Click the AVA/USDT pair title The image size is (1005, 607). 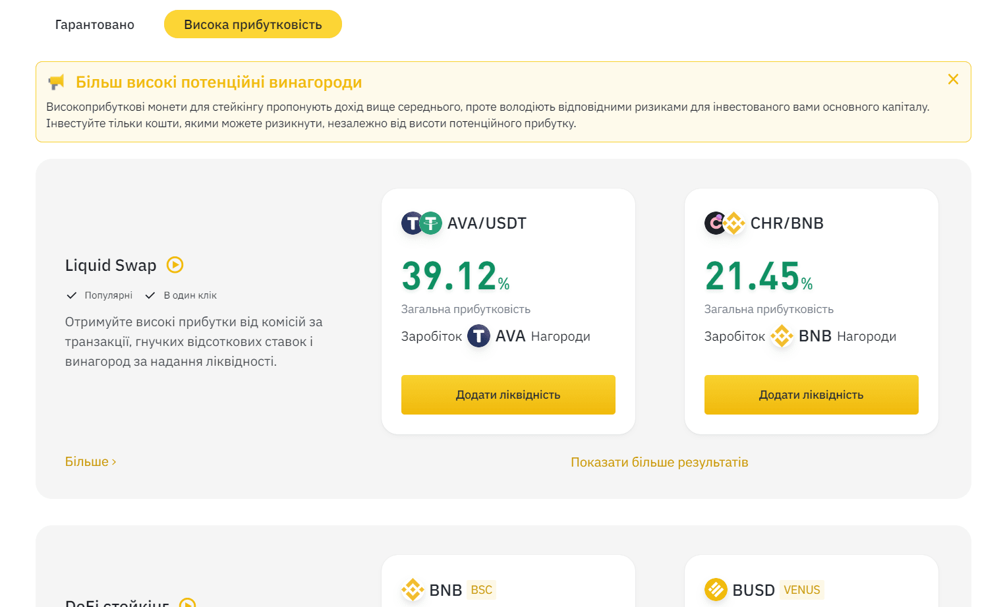click(x=487, y=223)
